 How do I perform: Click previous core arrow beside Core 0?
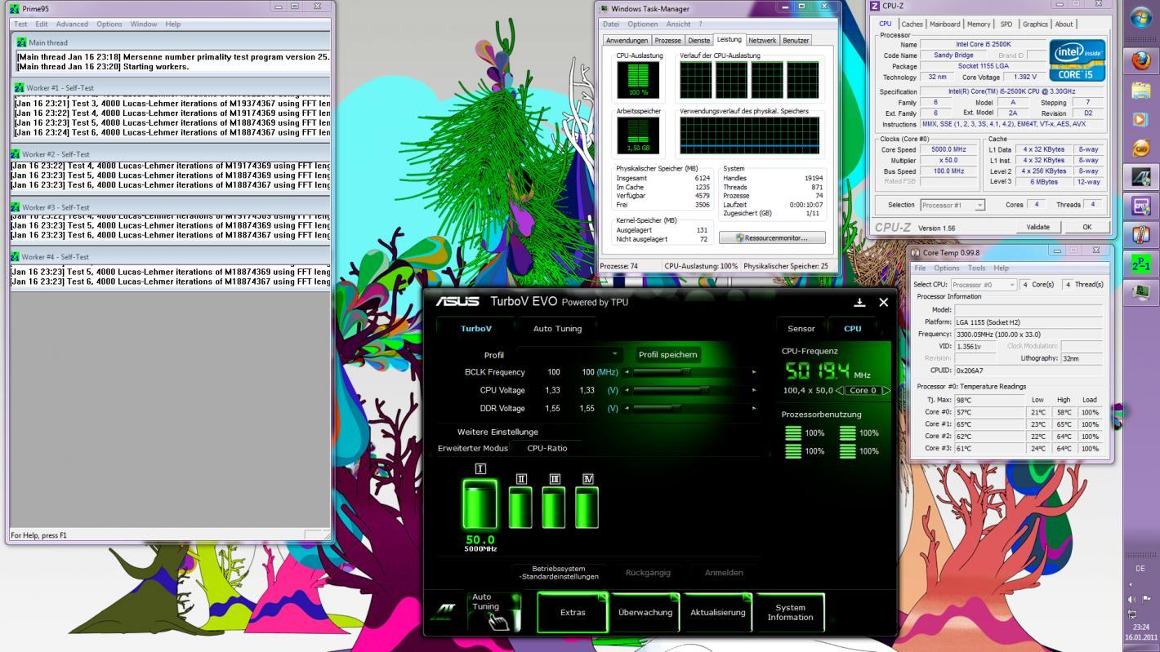click(x=839, y=390)
